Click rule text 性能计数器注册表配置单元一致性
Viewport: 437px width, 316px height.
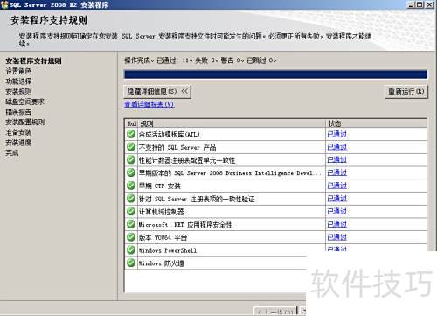pyautogui.click(x=187, y=160)
